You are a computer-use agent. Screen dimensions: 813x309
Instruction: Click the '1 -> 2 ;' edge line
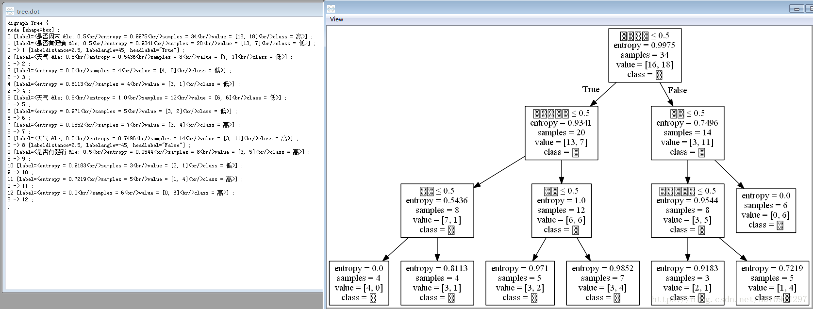tap(19, 64)
